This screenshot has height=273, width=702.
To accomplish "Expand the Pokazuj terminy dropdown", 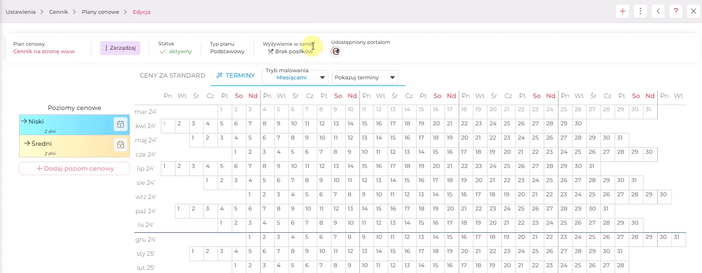I will 365,77.
